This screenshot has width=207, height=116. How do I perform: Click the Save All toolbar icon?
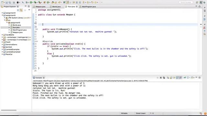pos(10,2)
